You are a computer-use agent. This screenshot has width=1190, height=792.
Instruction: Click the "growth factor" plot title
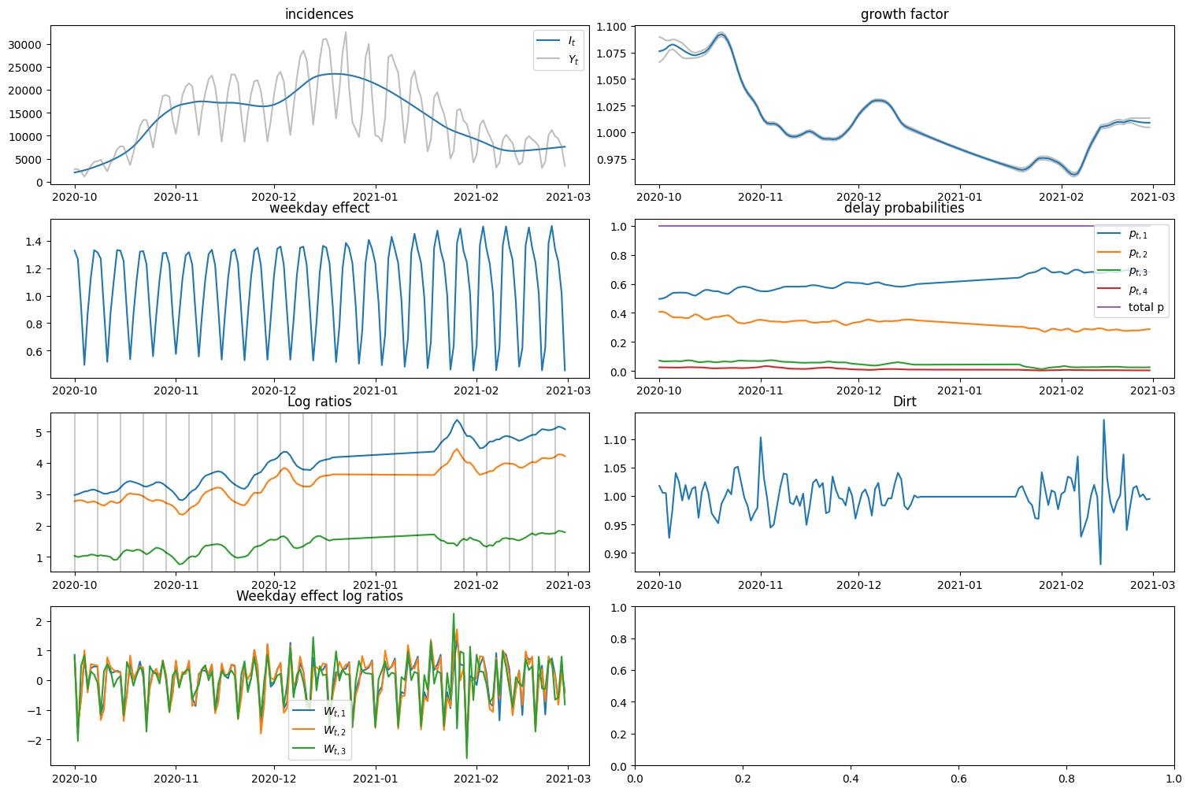point(904,14)
